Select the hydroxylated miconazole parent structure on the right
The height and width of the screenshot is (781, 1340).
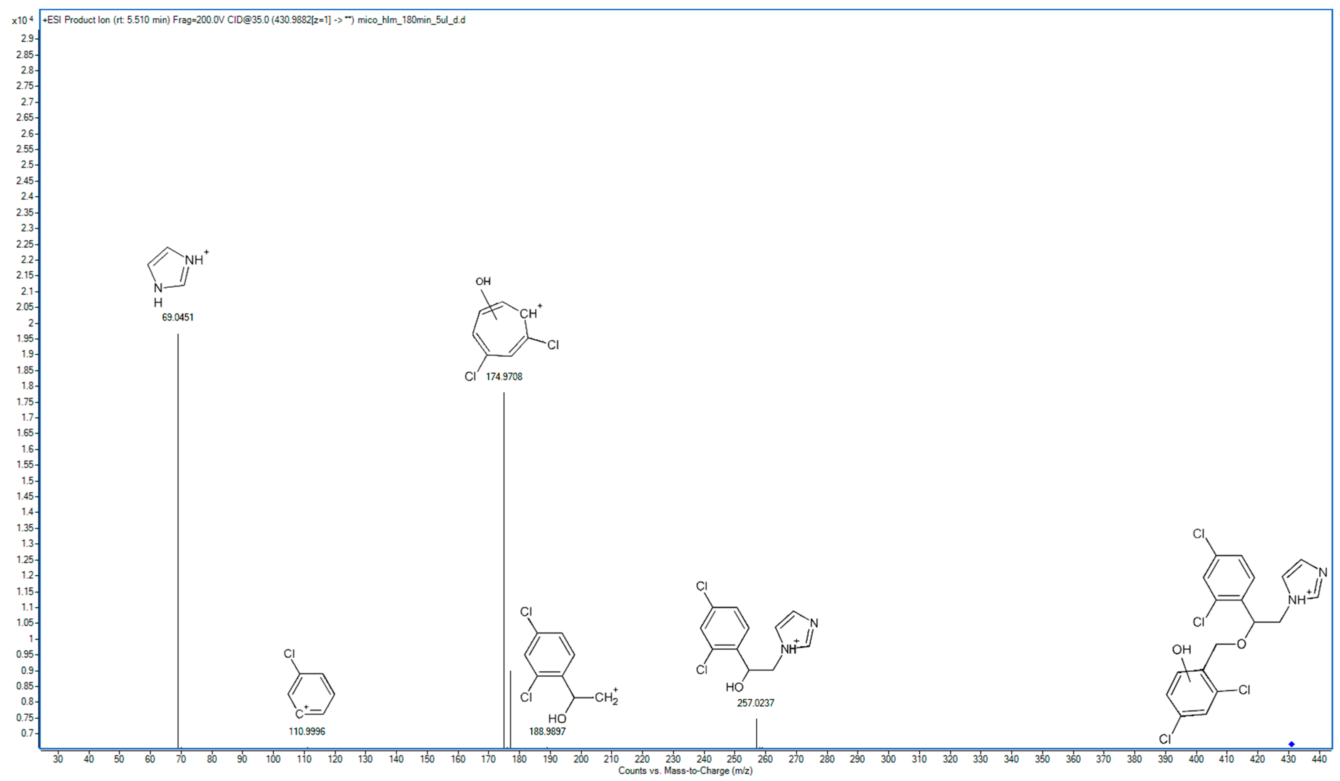click(x=1243, y=636)
